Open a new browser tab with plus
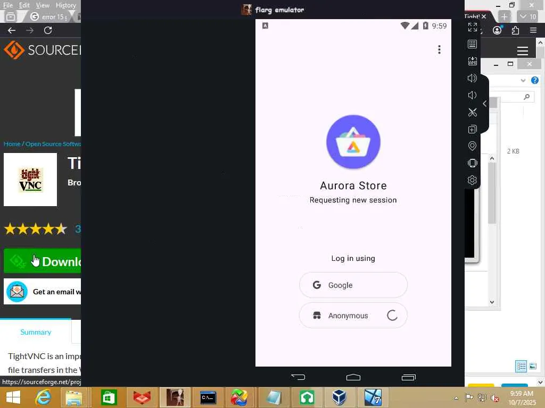545x408 pixels. [504, 16]
